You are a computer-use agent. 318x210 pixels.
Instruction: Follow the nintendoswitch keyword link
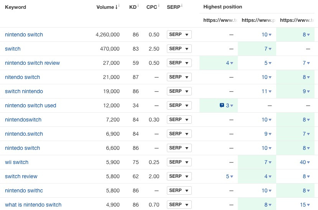click(x=23, y=120)
